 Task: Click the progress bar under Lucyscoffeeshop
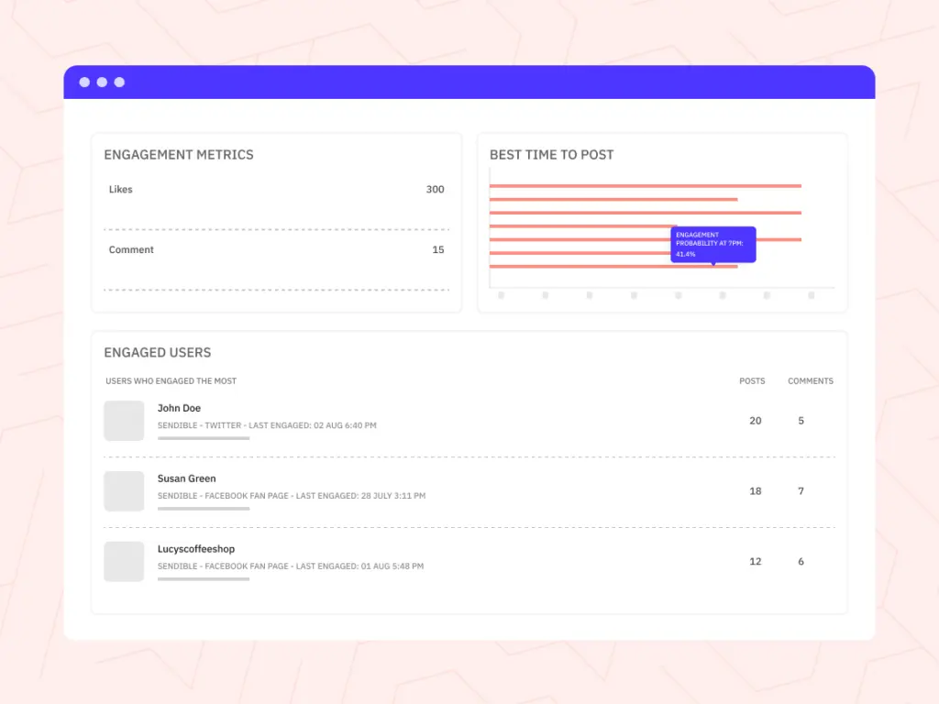(204, 579)
